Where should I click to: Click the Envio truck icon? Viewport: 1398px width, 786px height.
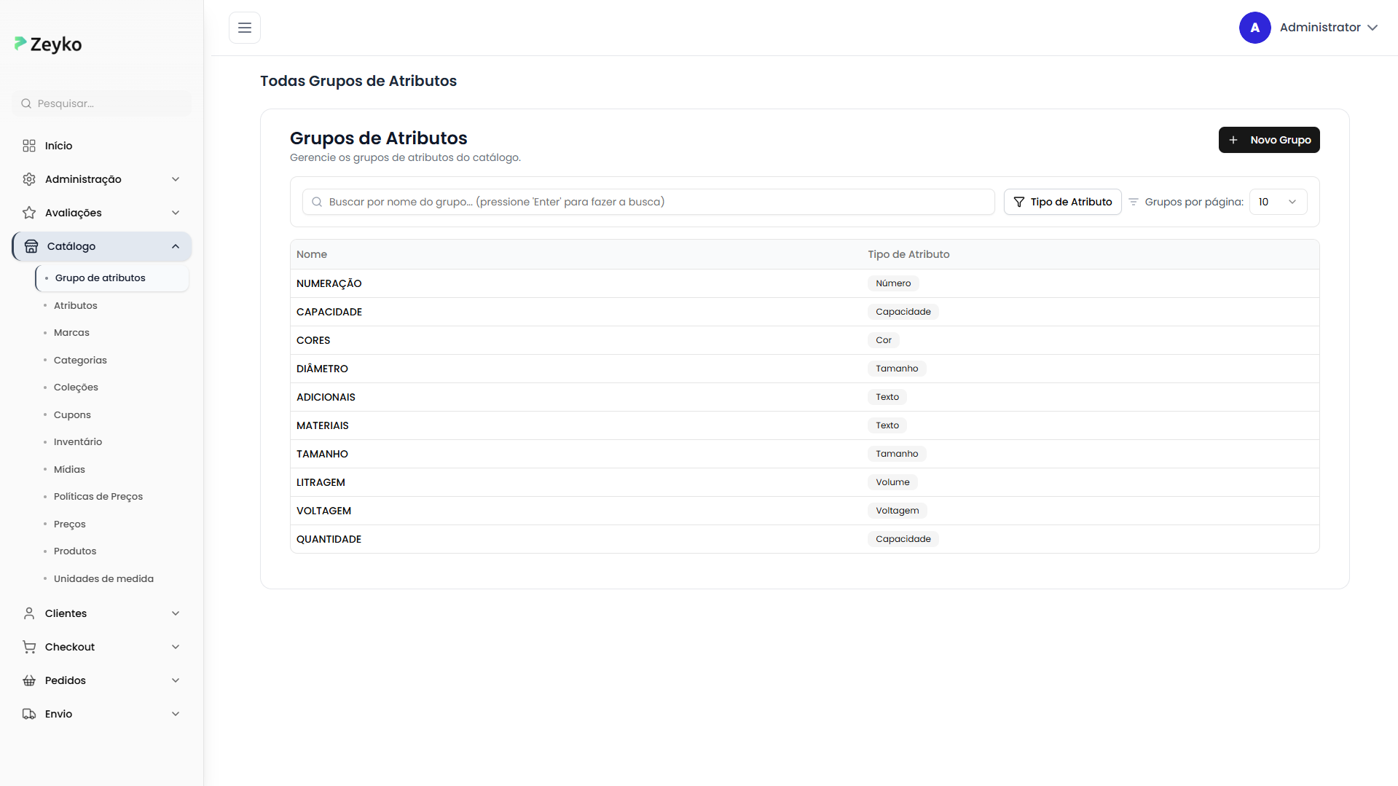(28, 713)
